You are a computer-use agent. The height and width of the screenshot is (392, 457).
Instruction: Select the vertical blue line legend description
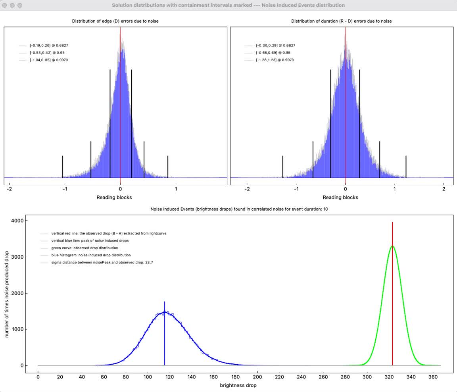pyautogui.click(x=90, y=241)
